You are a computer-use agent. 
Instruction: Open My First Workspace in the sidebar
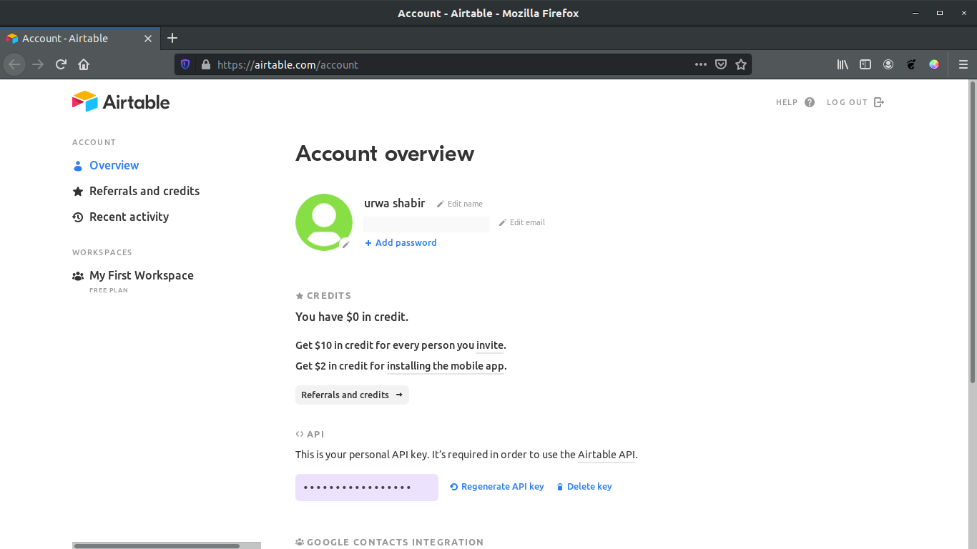pos(142,275)
